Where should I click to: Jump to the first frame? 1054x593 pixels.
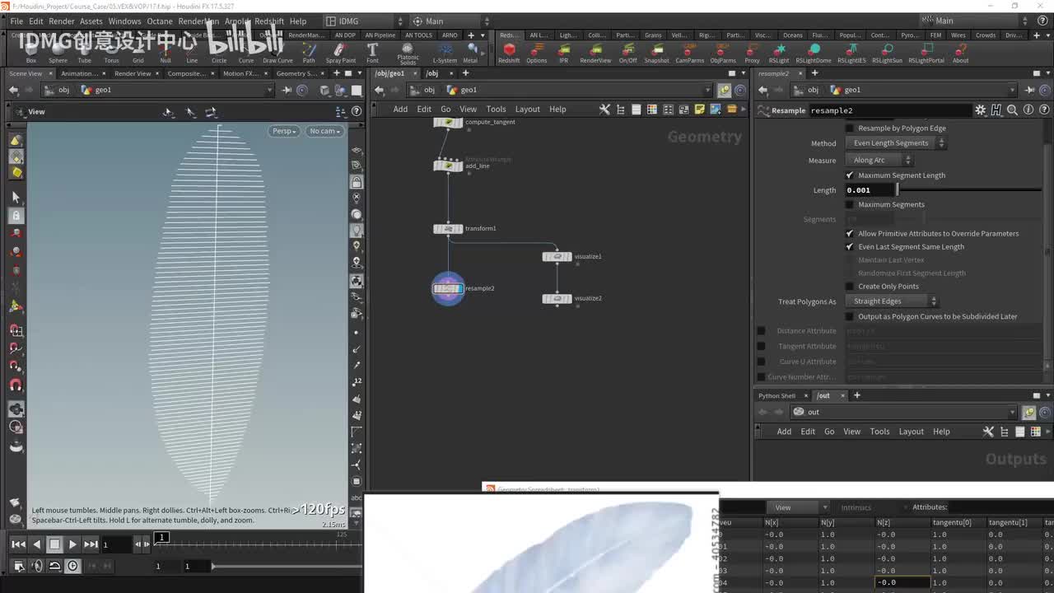[x=18, y=544]
